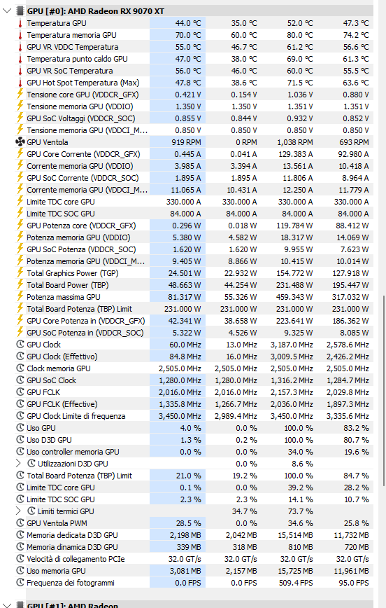Select the Limite TDC SOC GPU amperes row
The image size is (386, 608).
coord(194,214)
